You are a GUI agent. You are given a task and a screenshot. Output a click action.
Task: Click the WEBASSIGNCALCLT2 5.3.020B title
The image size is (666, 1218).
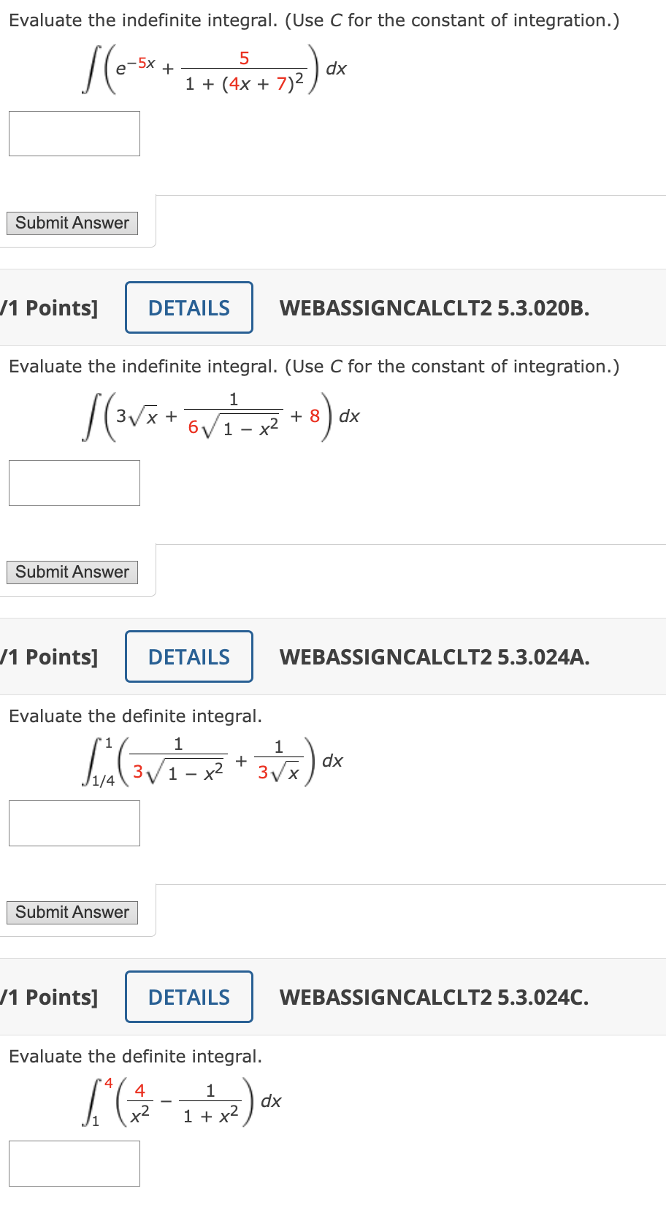point(435,307)
